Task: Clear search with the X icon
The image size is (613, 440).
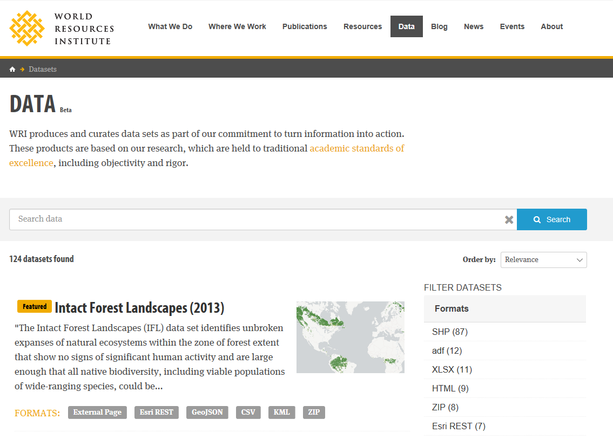Action: point(509,219)
